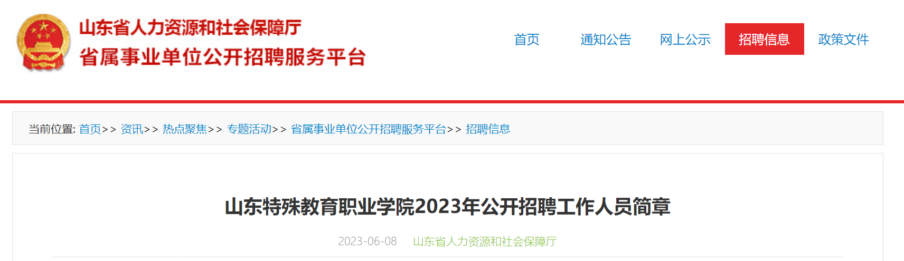Open the 通知公告 navigation tab

pyautogui.click(x=606, y=40)
